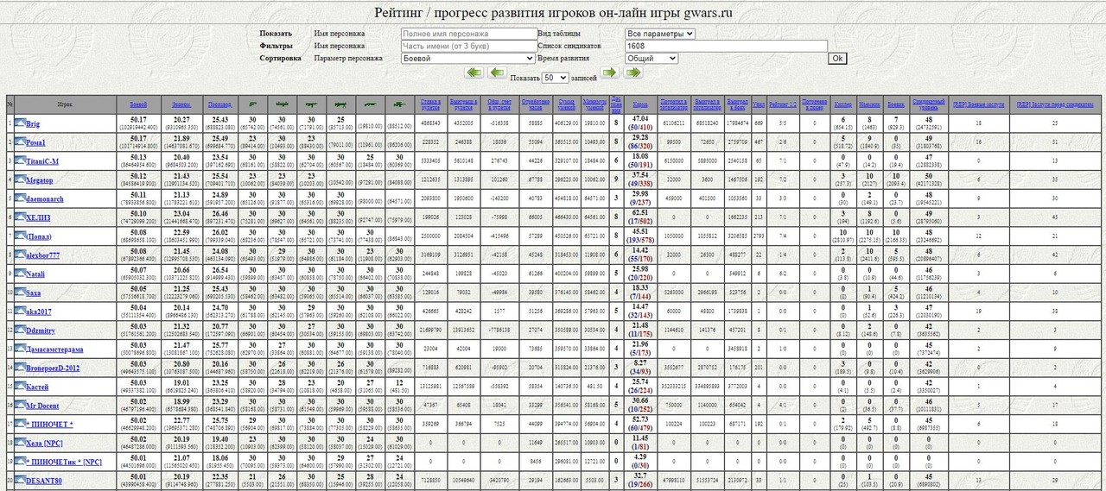The width and height of the screenshot is (1106, 491).
Task: Click syndicate icon next to Brig
Action: click(x=20, y=124)
